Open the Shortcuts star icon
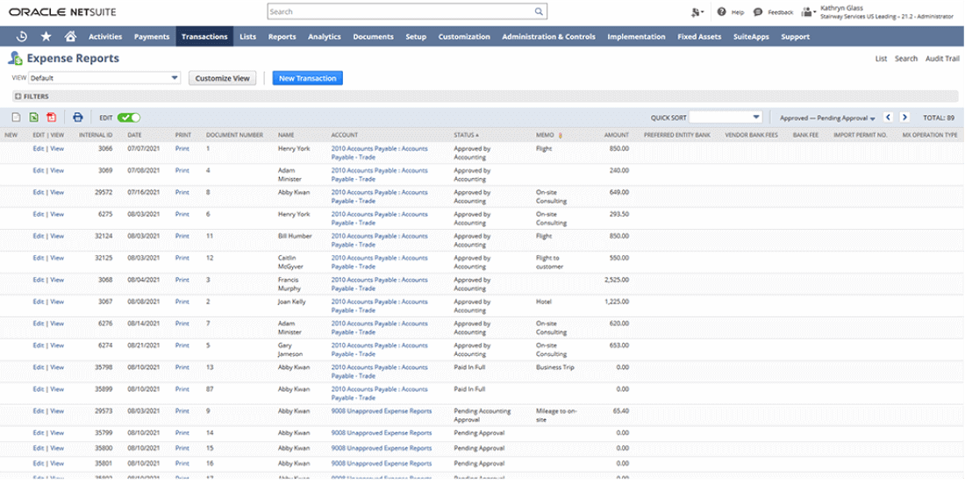965x484 pixels. [46, 37]
